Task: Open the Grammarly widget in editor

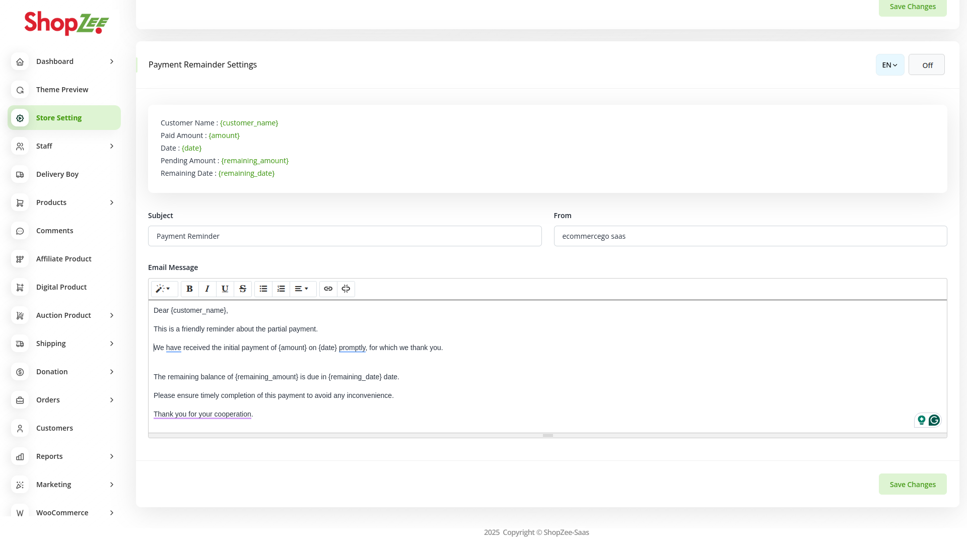Action: coord(934,420)
